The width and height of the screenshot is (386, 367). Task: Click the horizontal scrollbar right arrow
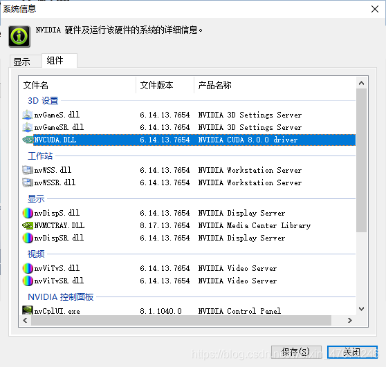pos(350,320)
